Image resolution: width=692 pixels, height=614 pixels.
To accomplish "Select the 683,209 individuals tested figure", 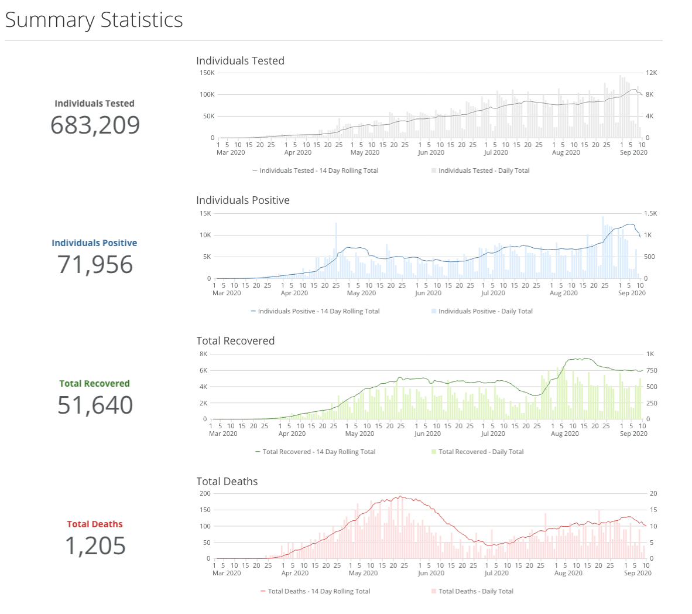I will coord(95,125).
